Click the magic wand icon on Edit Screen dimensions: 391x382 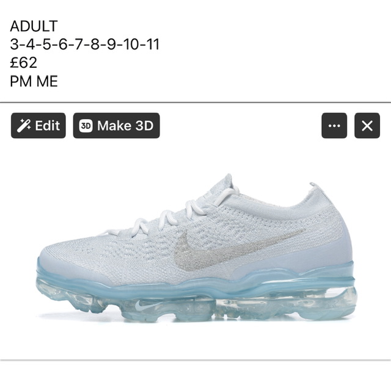pyautogui.click(x=24, y=126)
